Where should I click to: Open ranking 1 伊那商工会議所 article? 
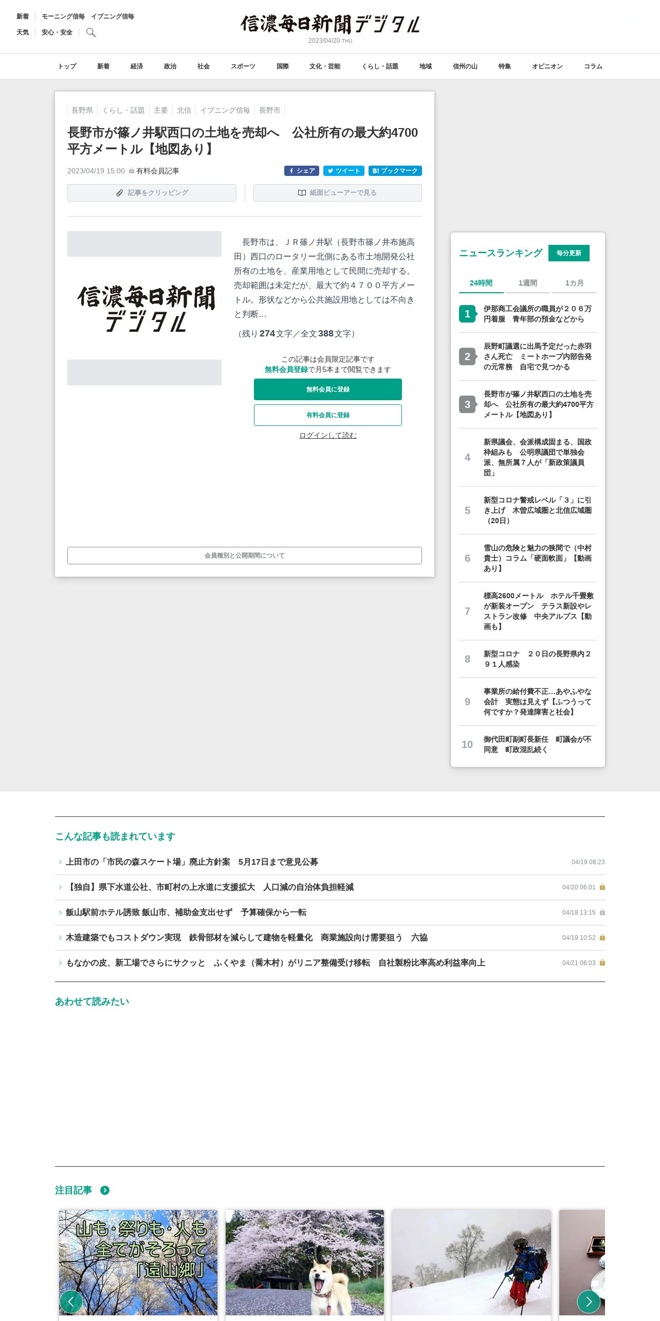point(528,314)
